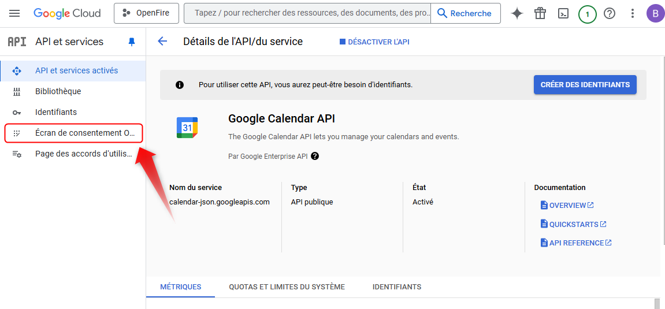Open Écran de consentement OAuth item
The image size is (665, 309).
[73, 133]
